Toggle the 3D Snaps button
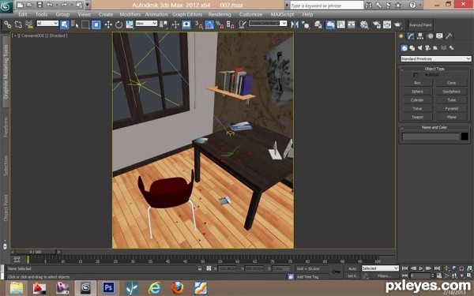 [198, 24]
